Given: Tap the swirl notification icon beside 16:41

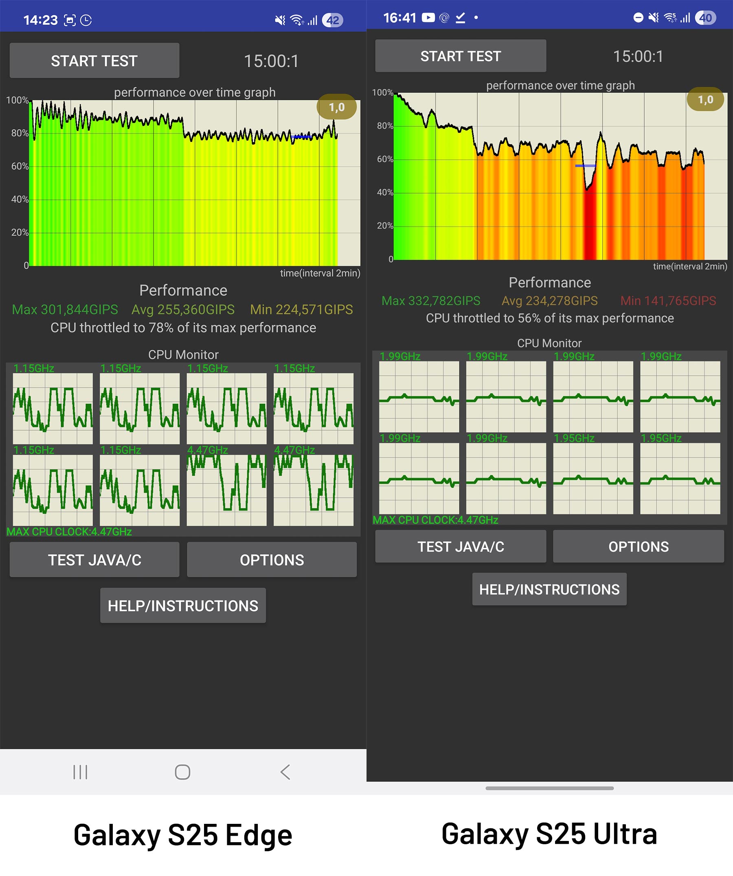Looking at the screenshot, I should [444, 18].
